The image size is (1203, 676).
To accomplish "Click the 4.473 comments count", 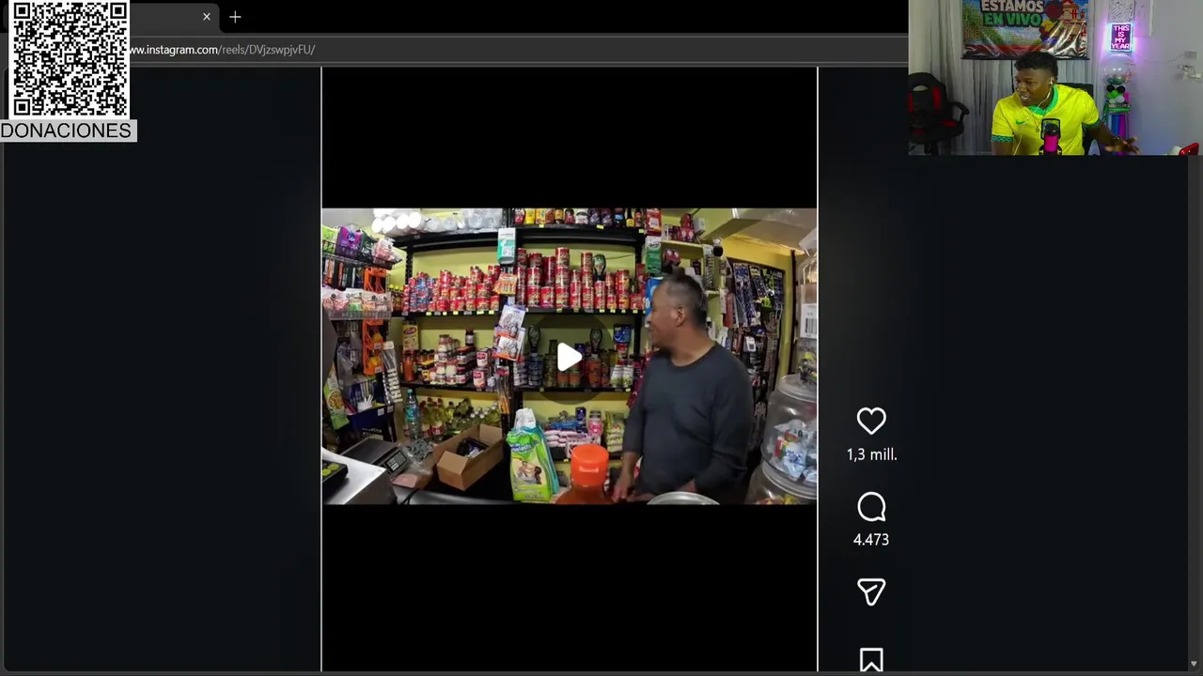I will (x=871, y=540).
